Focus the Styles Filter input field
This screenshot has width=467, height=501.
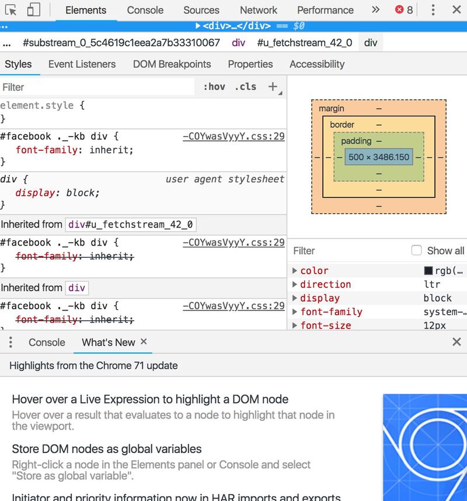pyautogui.click(x=97, y=87)
